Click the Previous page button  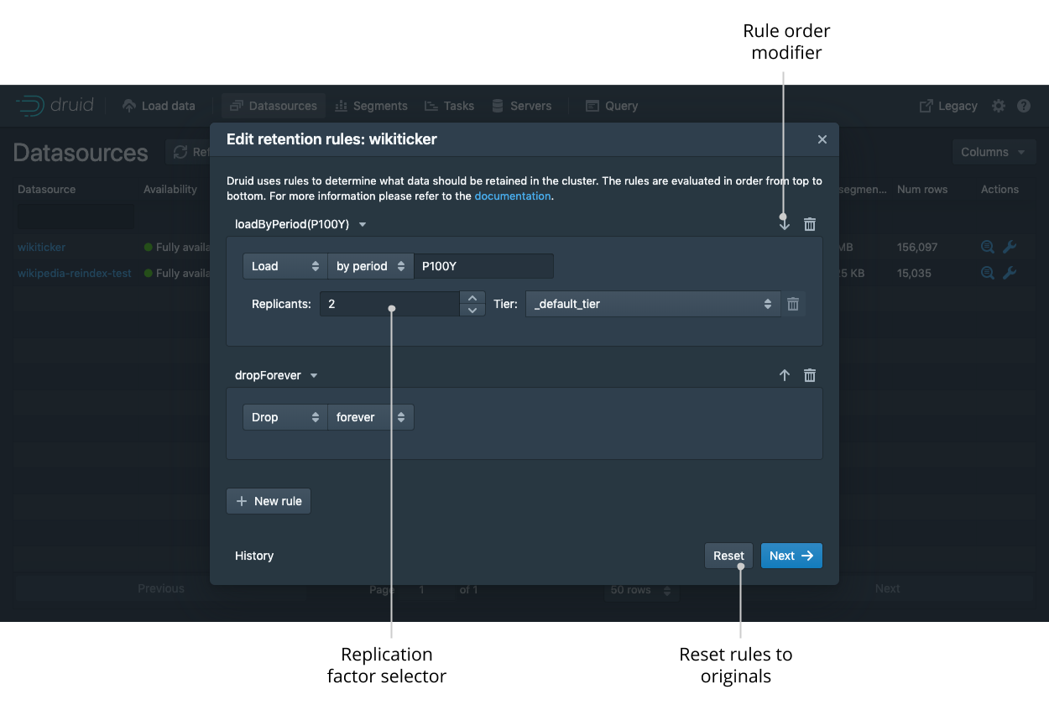[161, 589]
